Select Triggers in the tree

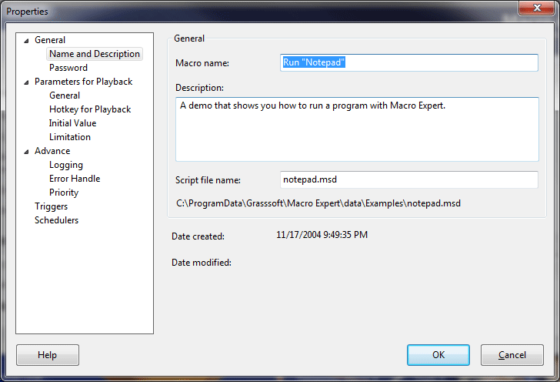(x=51, y=206)
